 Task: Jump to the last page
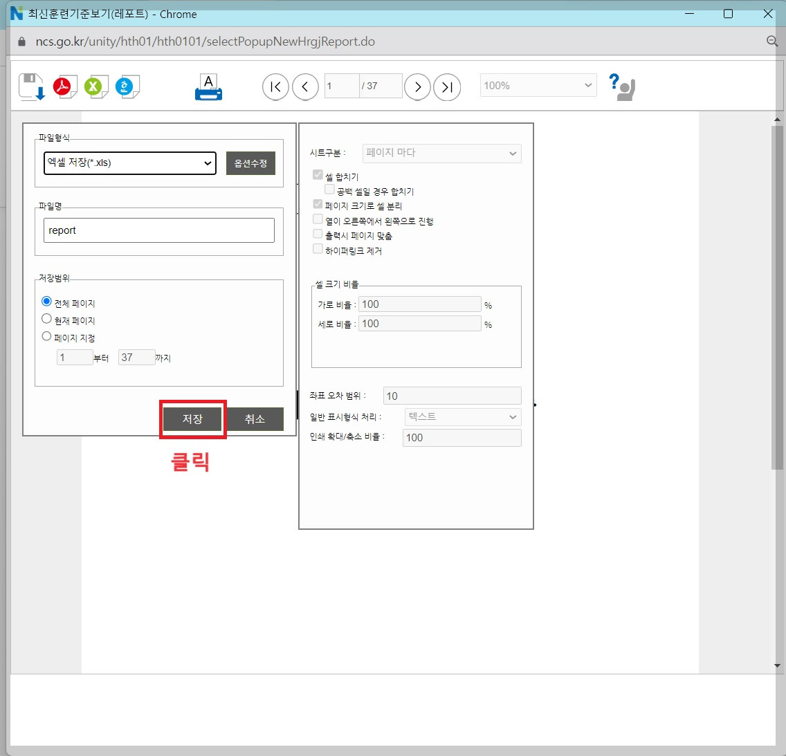click(447, 87)
